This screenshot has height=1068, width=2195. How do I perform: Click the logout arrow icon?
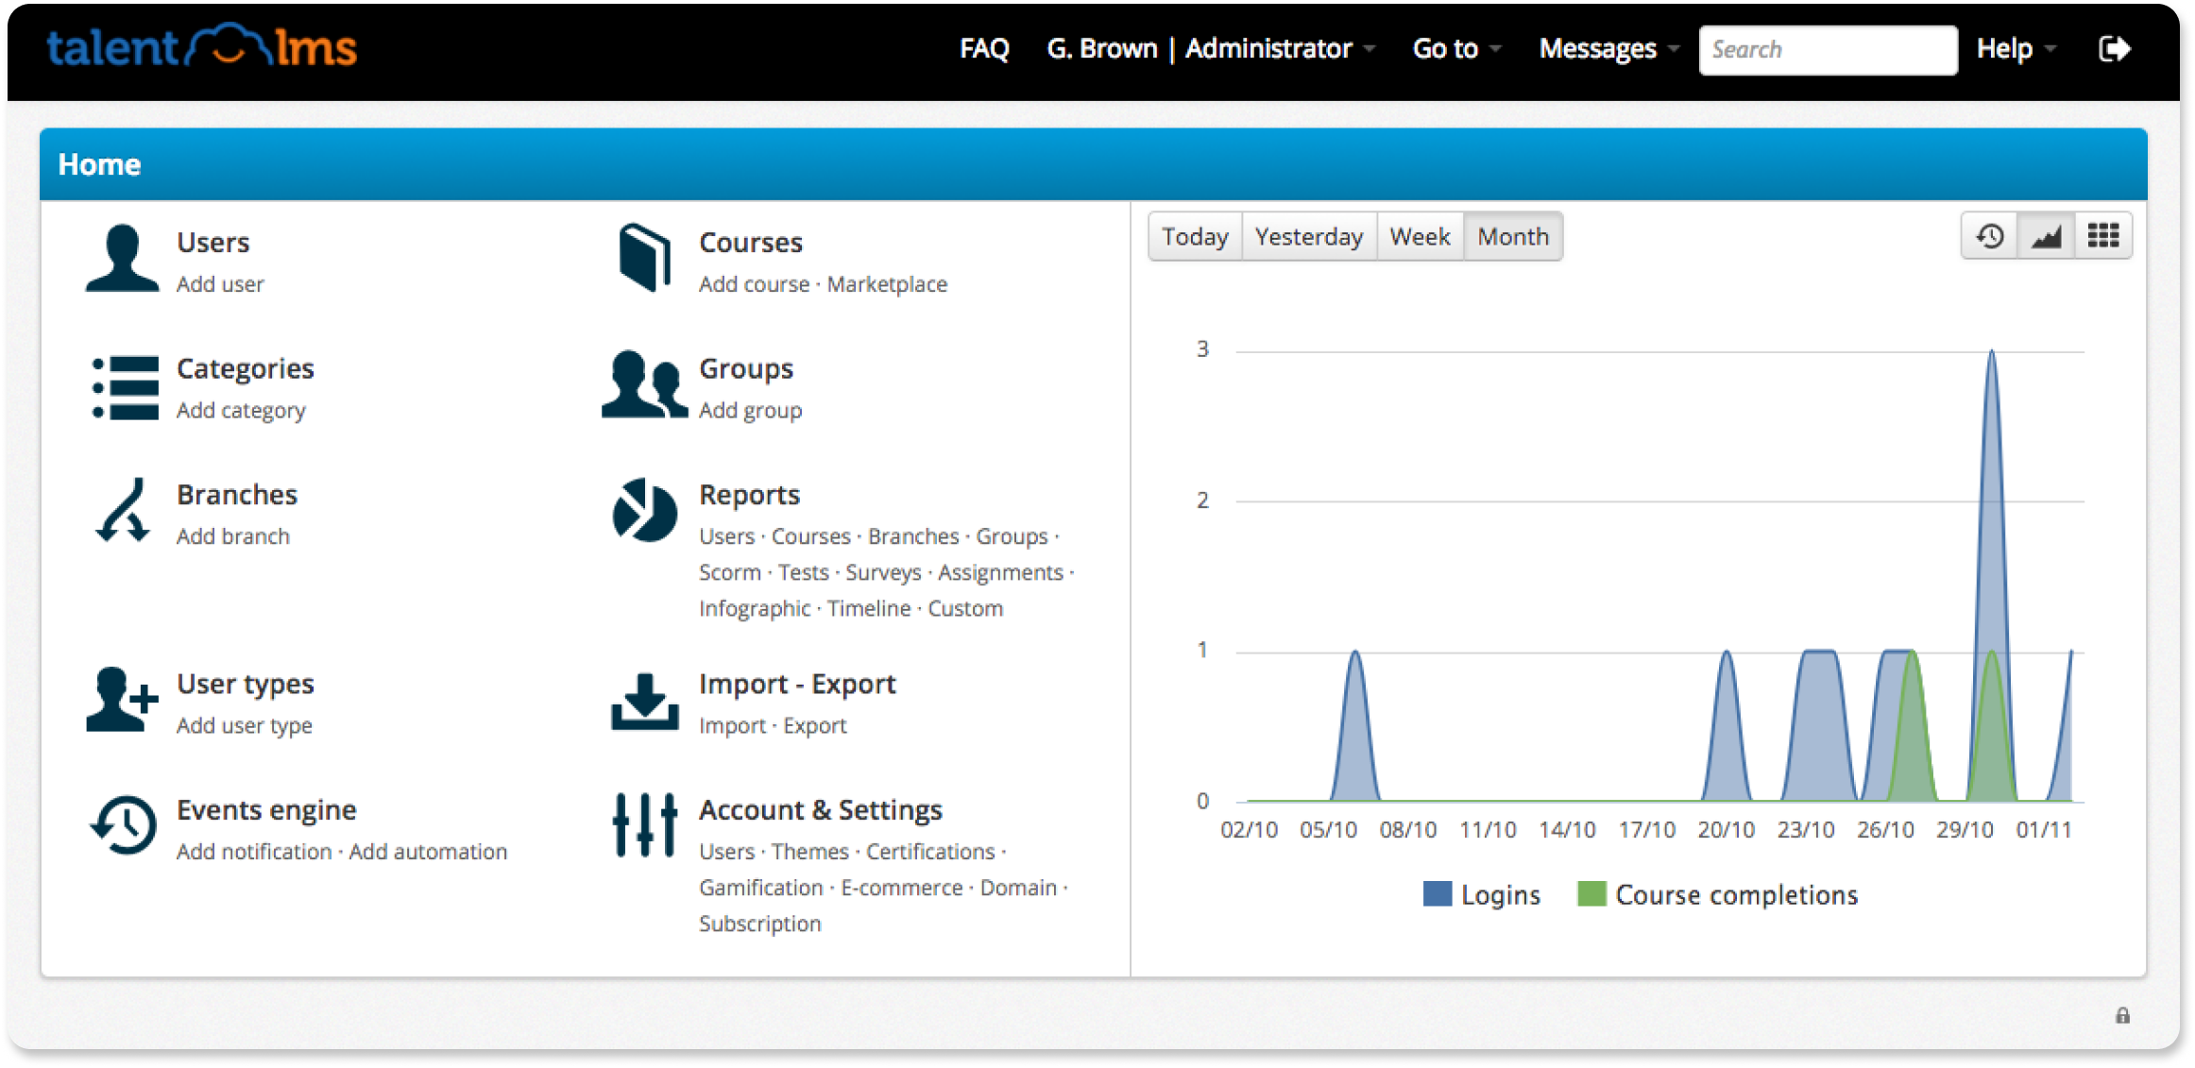(2114, 48)
